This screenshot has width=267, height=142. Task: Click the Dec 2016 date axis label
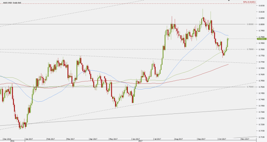click(7, 139)
